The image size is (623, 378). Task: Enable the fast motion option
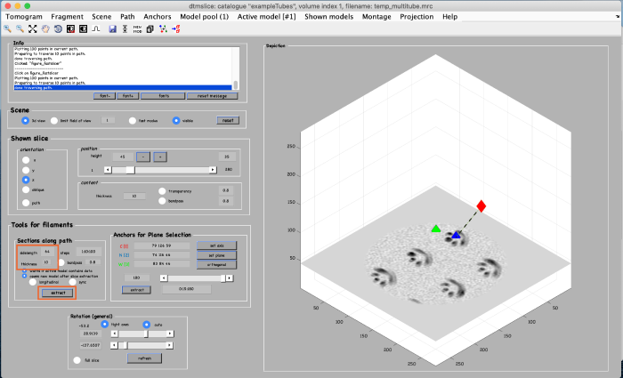pos(133,120)
